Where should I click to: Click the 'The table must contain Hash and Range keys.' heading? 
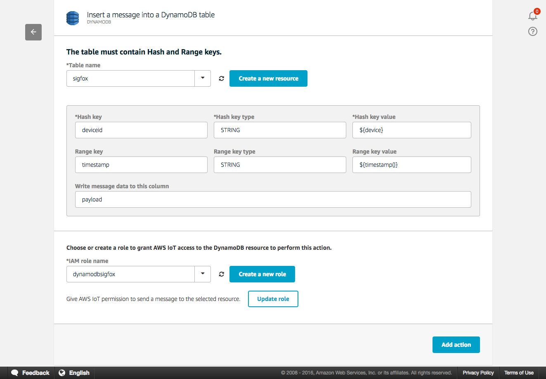[x=144, y=52]
